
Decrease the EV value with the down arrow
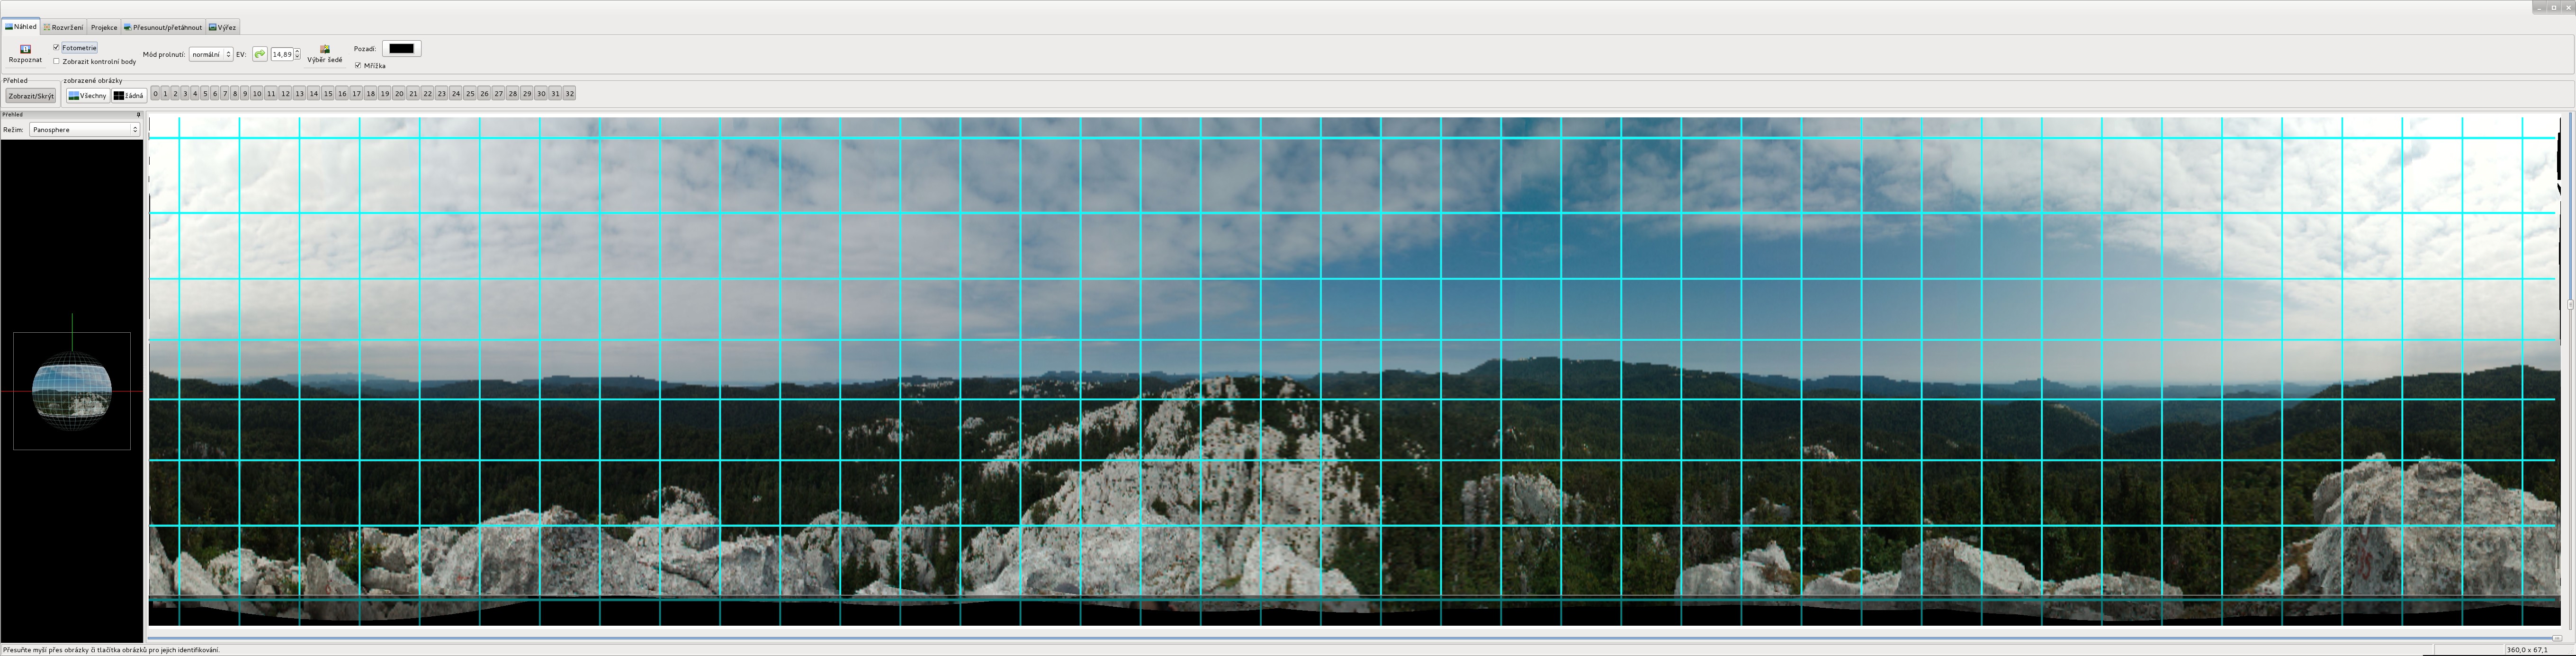pos(297,57)
